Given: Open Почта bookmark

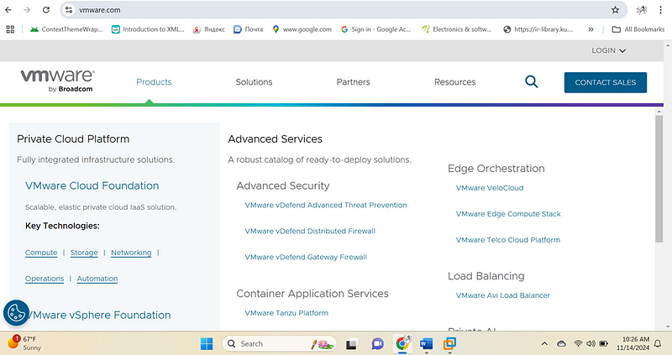Looking at the screenshot, I should (x=249, y=29).
